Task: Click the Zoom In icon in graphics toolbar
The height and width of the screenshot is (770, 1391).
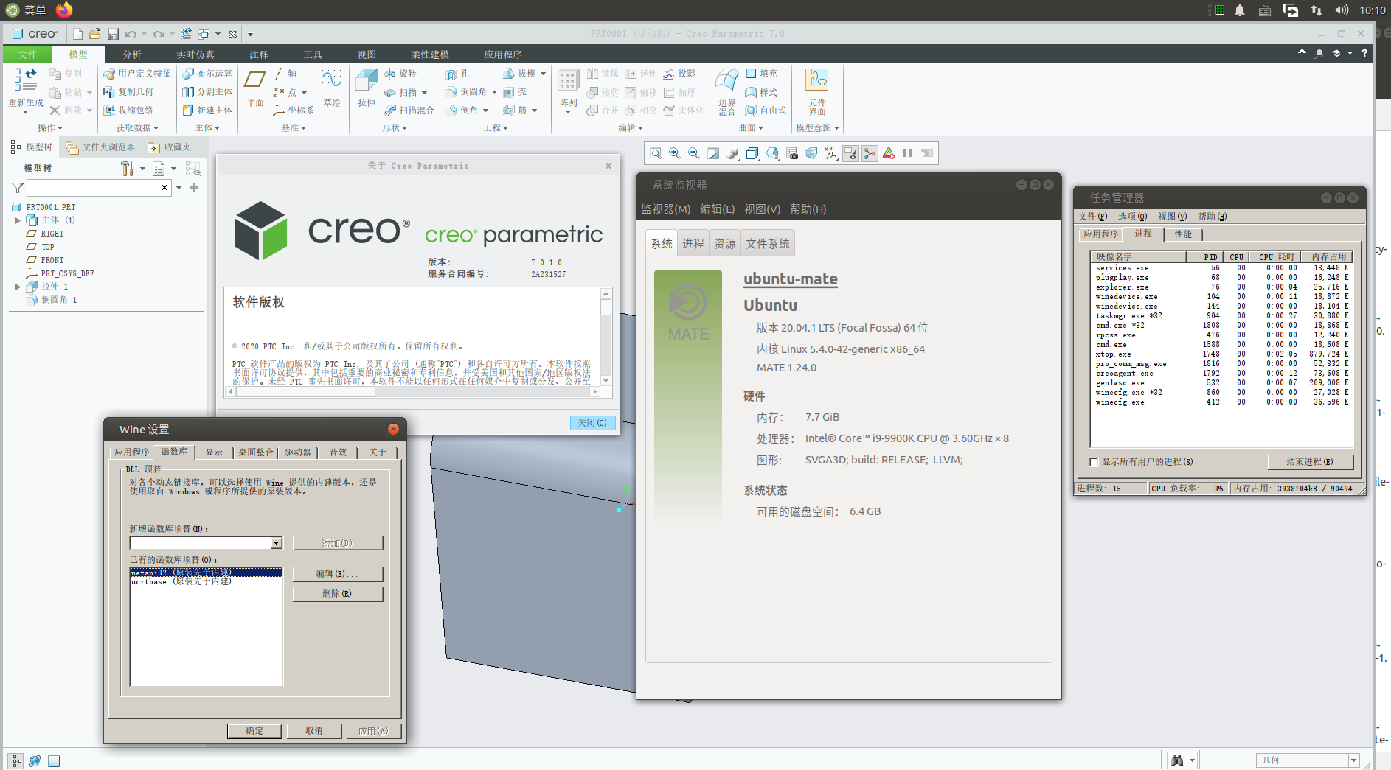Action: [x=675, y=153]
